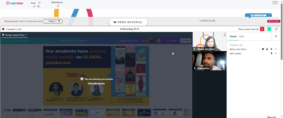Image resolution: width=283 pixels, height=118 pixels.
Task: Click Nancy Jain's participant role icon
Action: click(x=267, y=49)
